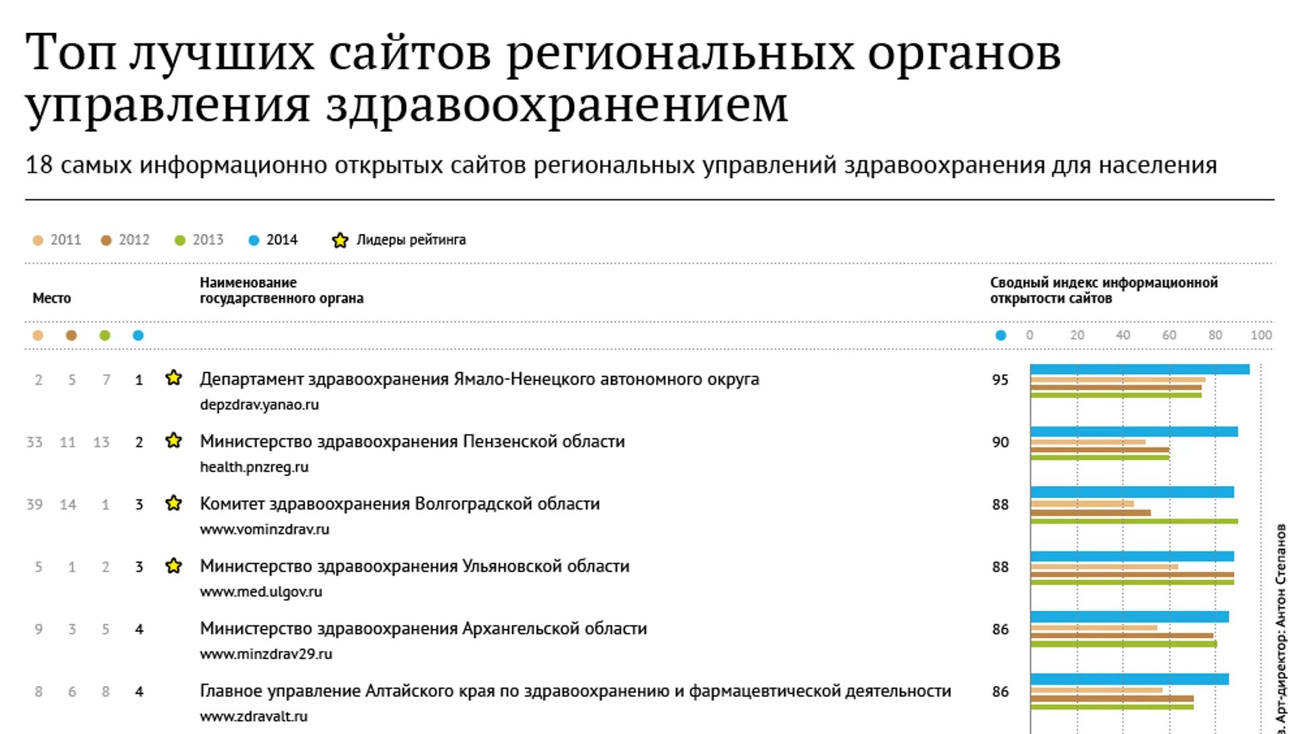This screenshot has width=1299, height=734.
Task: Click the 60 tick on the chart axis
Action: tap(1169, 335)
